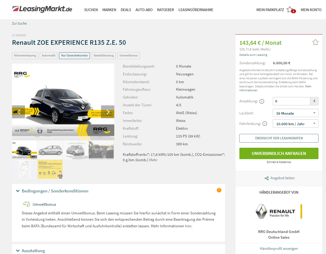326x254 pixels.
Task: Go back via Zur Suche
Action: (x=19, y=23)
